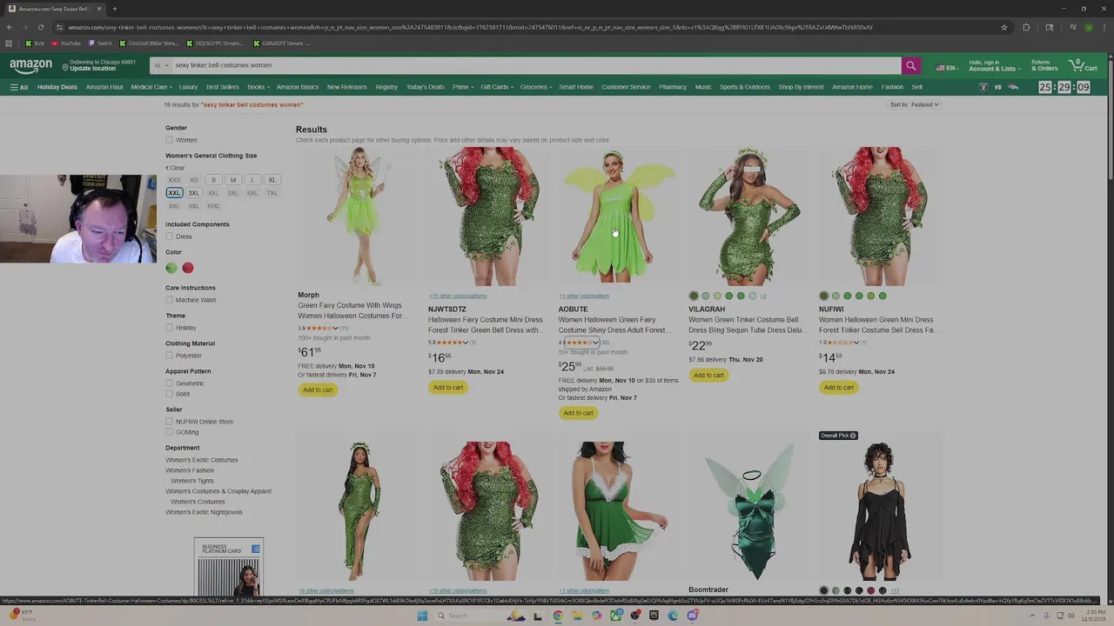
Task: Open a new browser tab
Action: coord(114,9)
